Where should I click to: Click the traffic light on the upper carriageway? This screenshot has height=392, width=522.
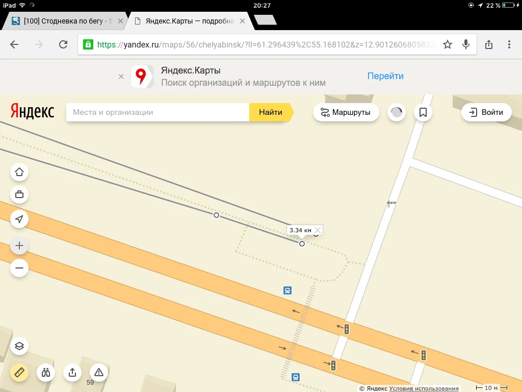point(347,329)
